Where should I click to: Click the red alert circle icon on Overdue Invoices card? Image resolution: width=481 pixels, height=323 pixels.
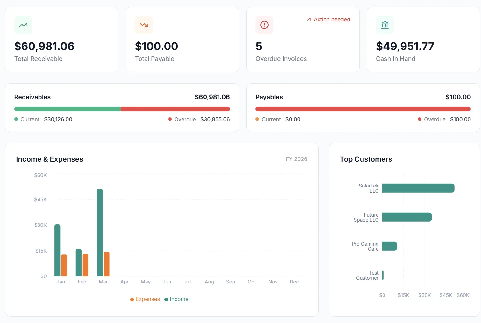(x=264, y=25)
